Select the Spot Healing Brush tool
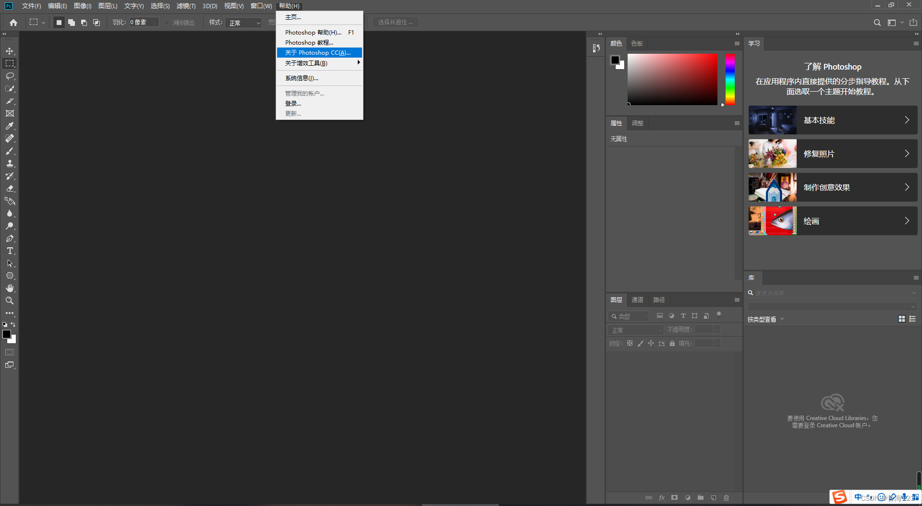The width and height of the screenshot is (922, 506). click(x=10, y=138)
